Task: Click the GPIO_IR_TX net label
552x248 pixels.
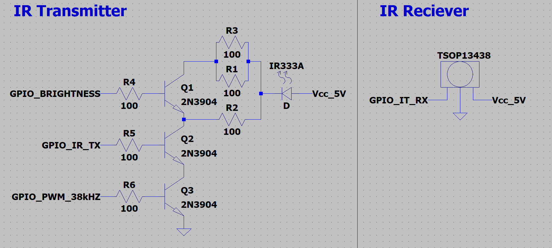Action: pyautogui.click(x=71, y=145)
